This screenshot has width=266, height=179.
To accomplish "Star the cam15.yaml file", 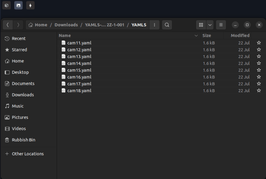I will [x=259, y=70].
